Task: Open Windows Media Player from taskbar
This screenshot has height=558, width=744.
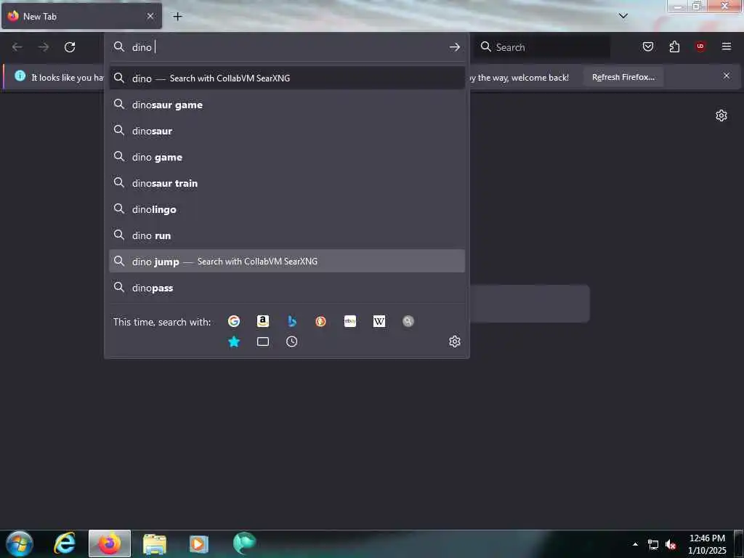Action: click(x=199, y=543)
